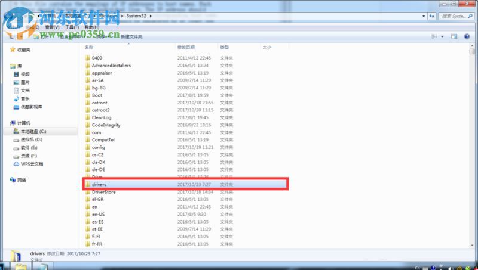Click the search magnifier icon
Viewport: 478px width, 270px height.
coord(471,16)
